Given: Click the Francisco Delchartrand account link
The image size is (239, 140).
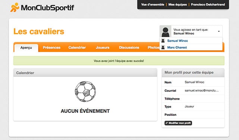Looking at the screenshot, I should [x=208, y=4].
